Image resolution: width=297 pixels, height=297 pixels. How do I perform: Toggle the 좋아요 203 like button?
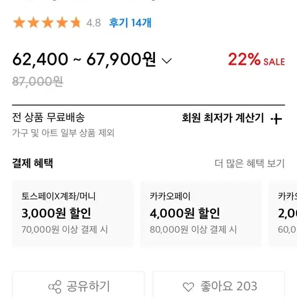(219, 284)
